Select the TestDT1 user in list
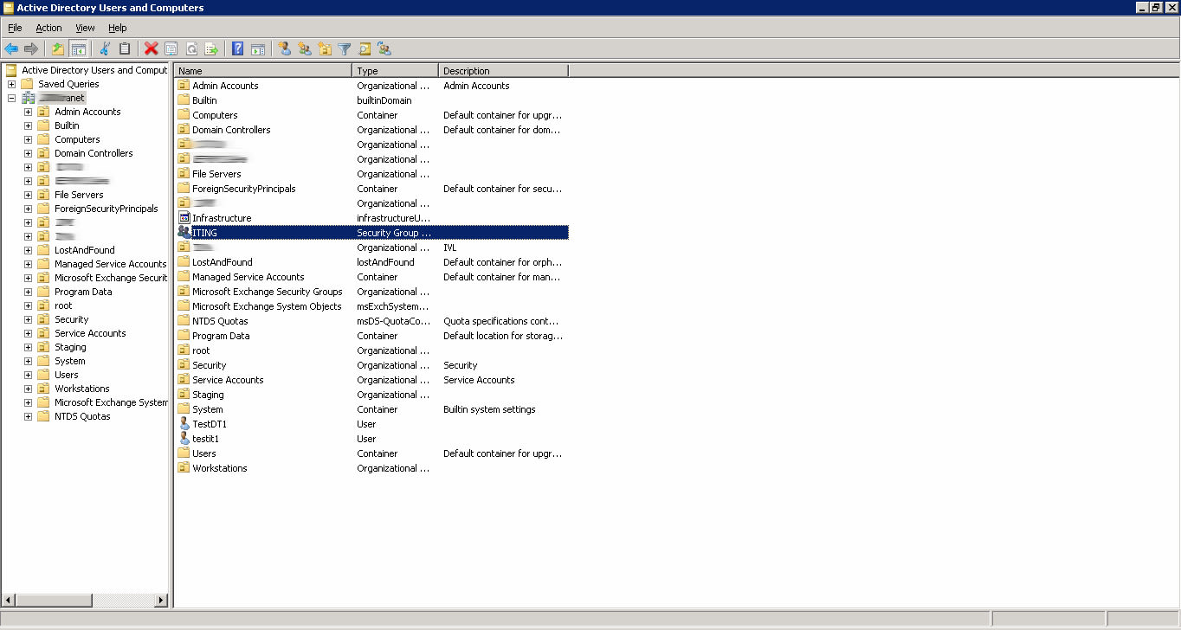 click(210, 424)
